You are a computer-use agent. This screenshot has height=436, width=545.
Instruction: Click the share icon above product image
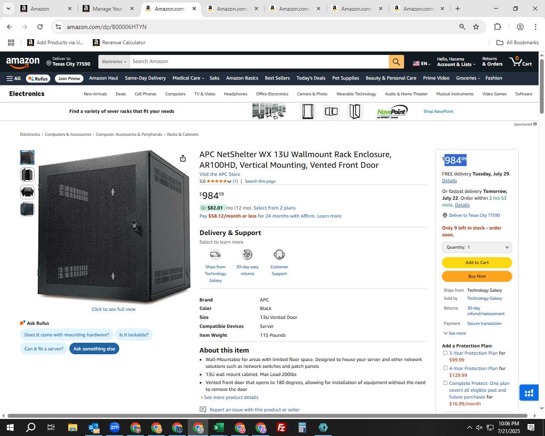183,158
